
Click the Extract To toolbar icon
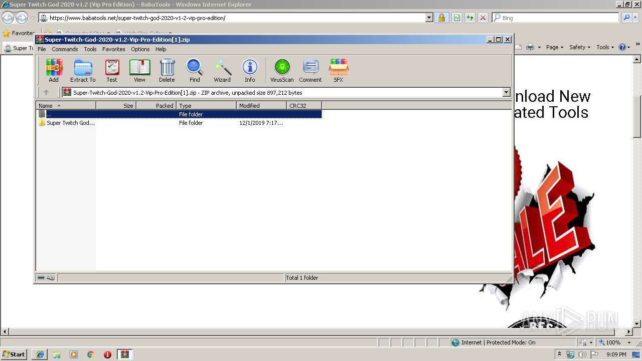[83, 71]
